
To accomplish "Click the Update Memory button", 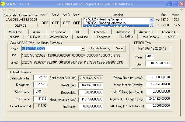I will (x=100, y=48).
